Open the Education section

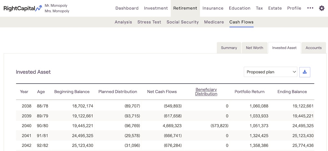point(240,8)
